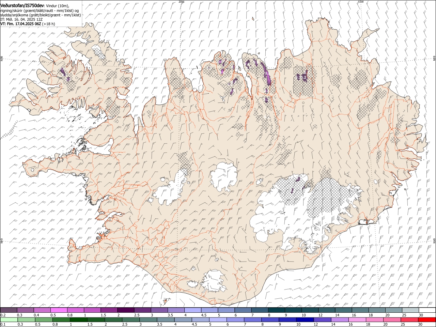Image resolution: width=436 pixels, height=327 pixels.
Task: Pick darkest green rain swatch between 1 and 1.5
Action: click(x=78, y=320)
